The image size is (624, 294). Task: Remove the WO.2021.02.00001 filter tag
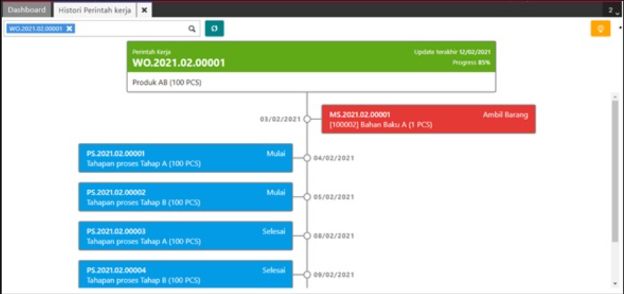click(69, 28)
